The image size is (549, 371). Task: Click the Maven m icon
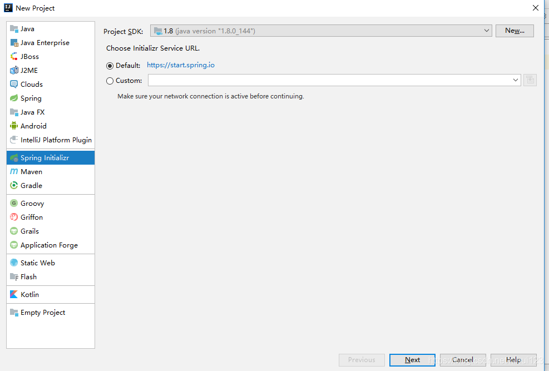pyautogui.click(x=14, y=171)
